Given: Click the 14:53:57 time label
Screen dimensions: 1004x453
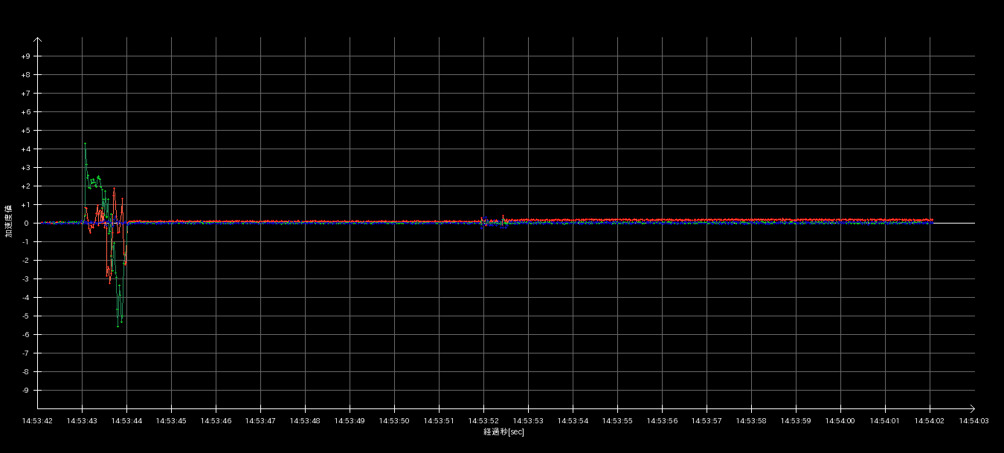Looking at the screenshot, I should point(707,421).
